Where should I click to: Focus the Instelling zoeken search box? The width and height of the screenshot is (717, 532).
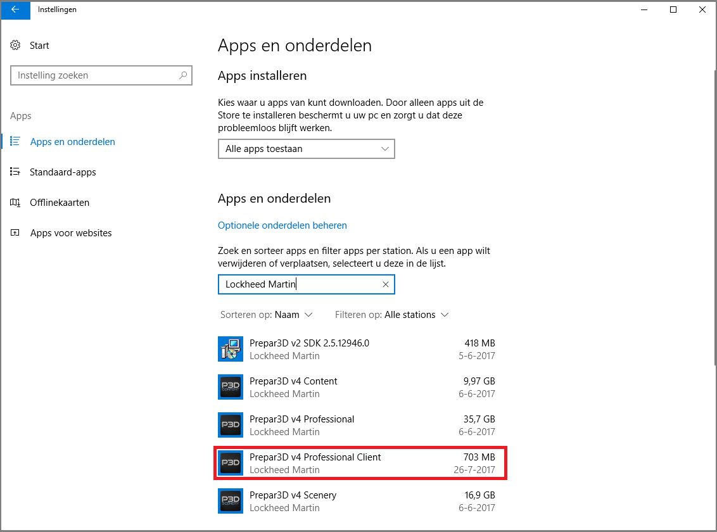[101, 75]
